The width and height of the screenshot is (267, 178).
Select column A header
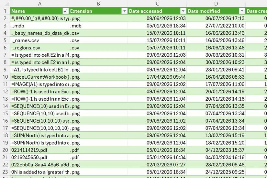pyautogui.click(x=40, y=4)
